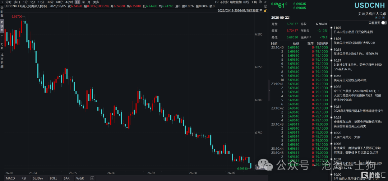Switch to BOLL indicator tab
The image size is (388, 181).
[53, 178]
